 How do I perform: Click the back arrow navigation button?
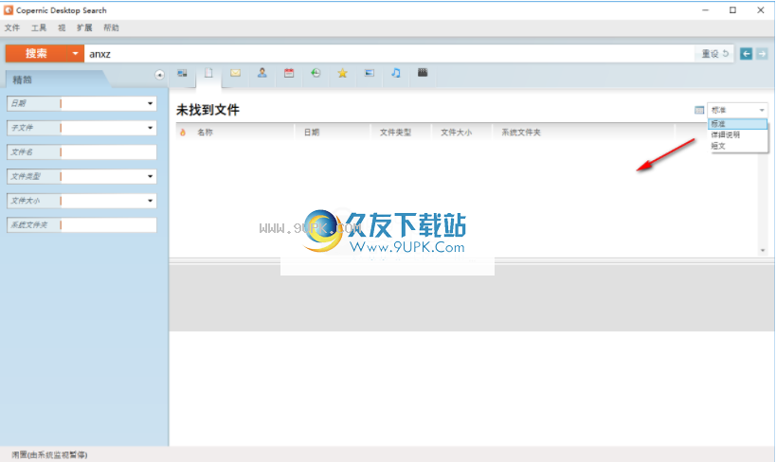coord(746,53)
